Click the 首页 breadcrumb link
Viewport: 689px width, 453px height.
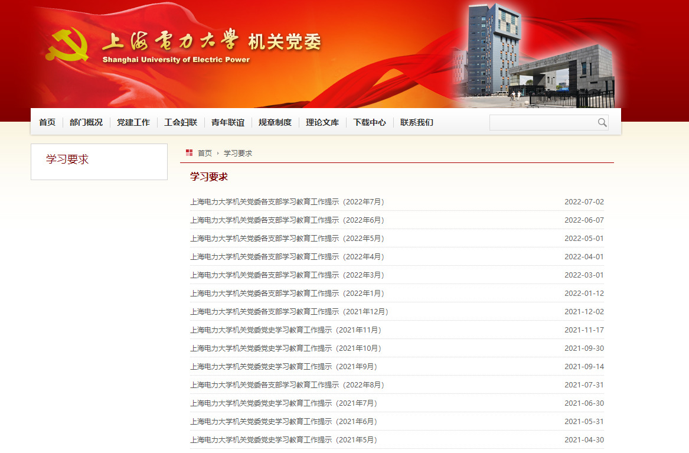tap(205, 153)
